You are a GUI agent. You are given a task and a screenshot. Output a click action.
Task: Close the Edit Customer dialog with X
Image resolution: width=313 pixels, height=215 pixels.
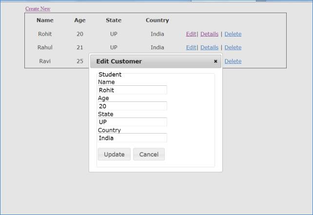pos(215,61)
